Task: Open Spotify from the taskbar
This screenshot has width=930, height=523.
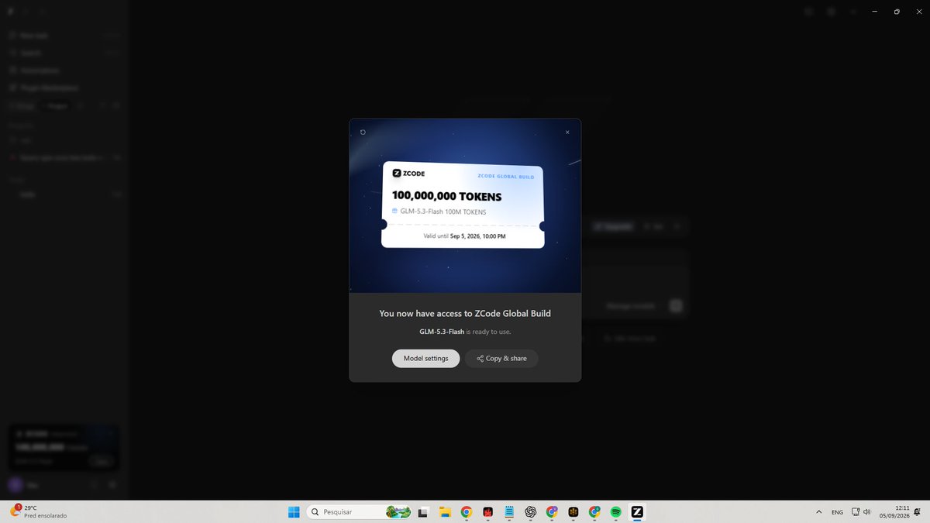Action: 616,512
